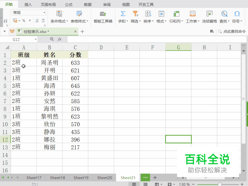This screenshot has height=186, width=248.
Task: Open a new document tab with plus
Action: coord(82,32)
